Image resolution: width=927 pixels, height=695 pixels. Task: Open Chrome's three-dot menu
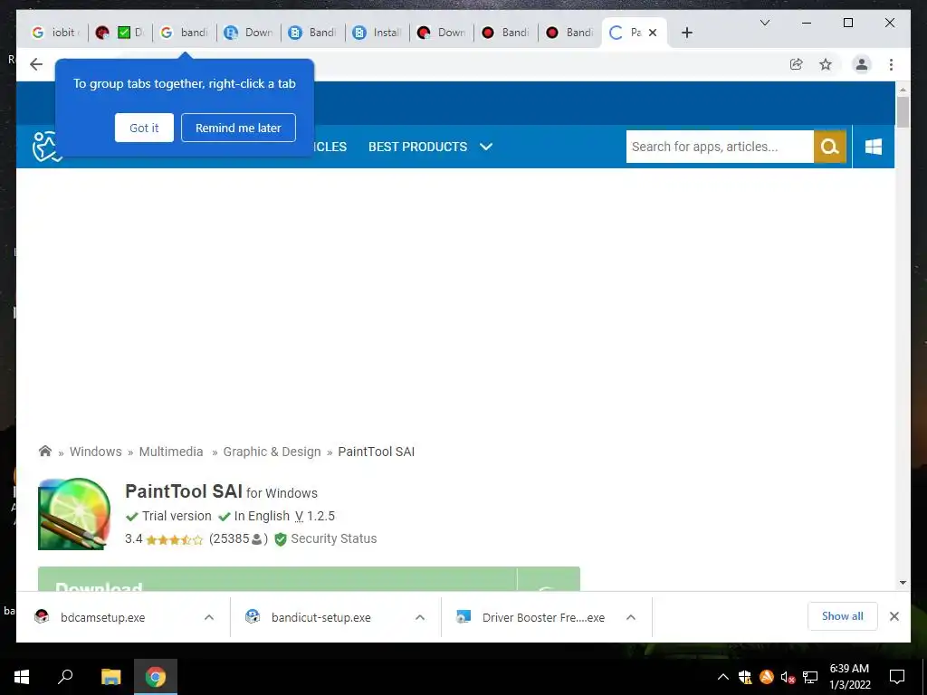(891, 64)
